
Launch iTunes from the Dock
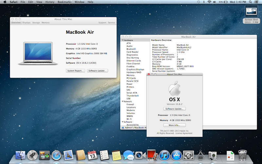point(164,155)
